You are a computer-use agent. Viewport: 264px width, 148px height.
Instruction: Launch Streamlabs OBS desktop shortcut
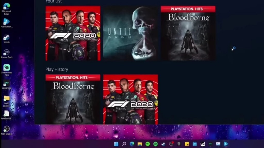coord(6,70)
